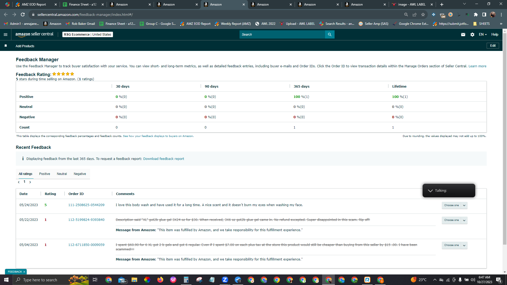Open the Rob Baker Gmail bookmark
507x285 pixels.
click(80, 24)
